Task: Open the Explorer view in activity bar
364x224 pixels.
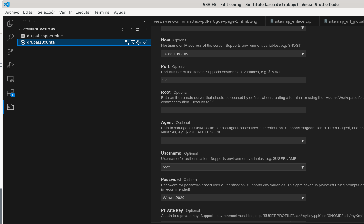Action: tap(10, 23)
